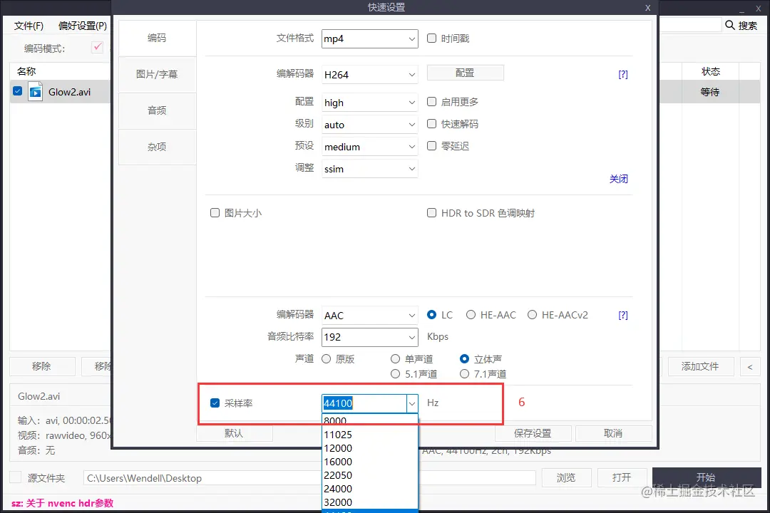The height and width of the screenshot is (513, 770).
Task: Click the Glow2.avi video file icon
Action: (x=36, y=92)
